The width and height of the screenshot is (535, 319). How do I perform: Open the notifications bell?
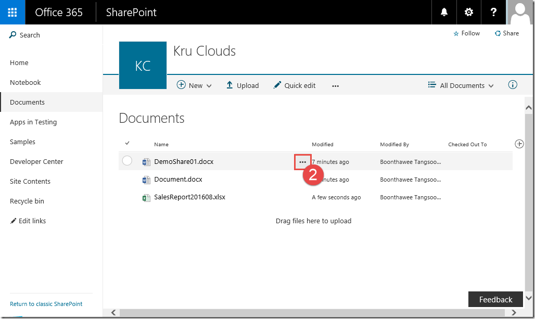pyautogui.click(x=444, y=12)
